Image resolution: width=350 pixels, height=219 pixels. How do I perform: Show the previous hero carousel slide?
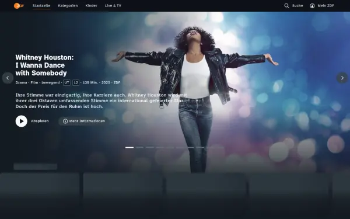(x=8, y=78)
